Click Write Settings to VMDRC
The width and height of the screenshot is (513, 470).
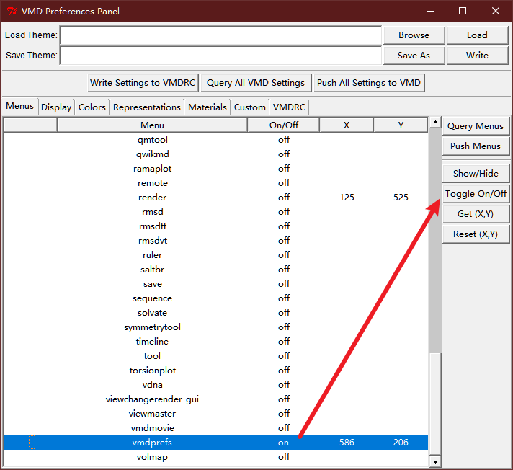143,83
